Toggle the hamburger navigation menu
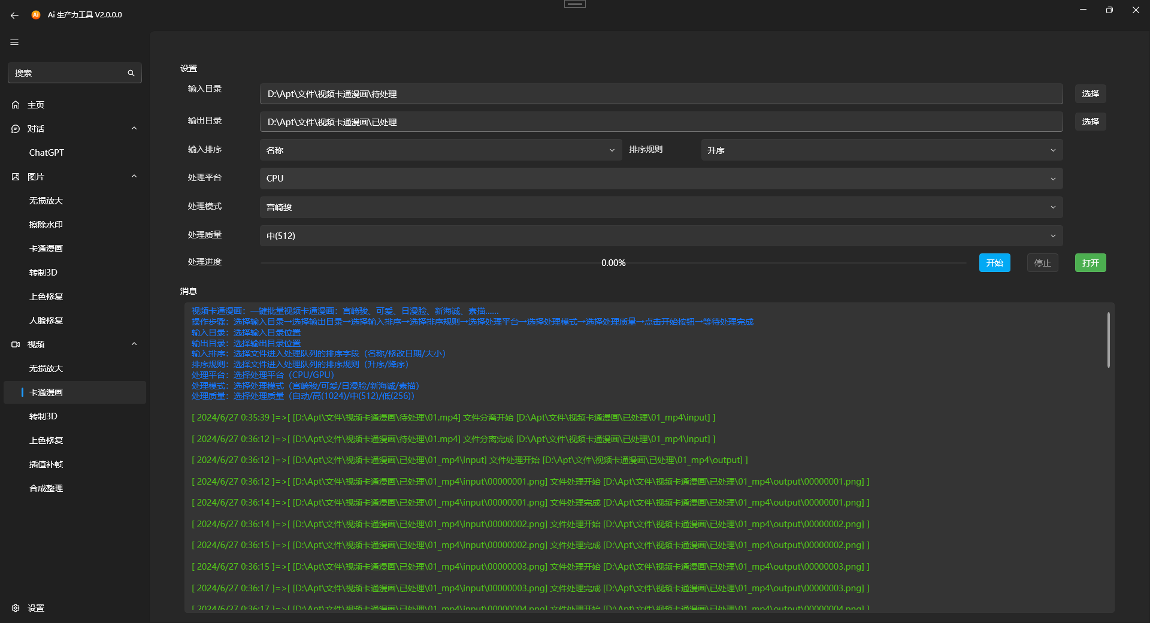The height and width of the screenshot is (623, 1150). [14, 43]
